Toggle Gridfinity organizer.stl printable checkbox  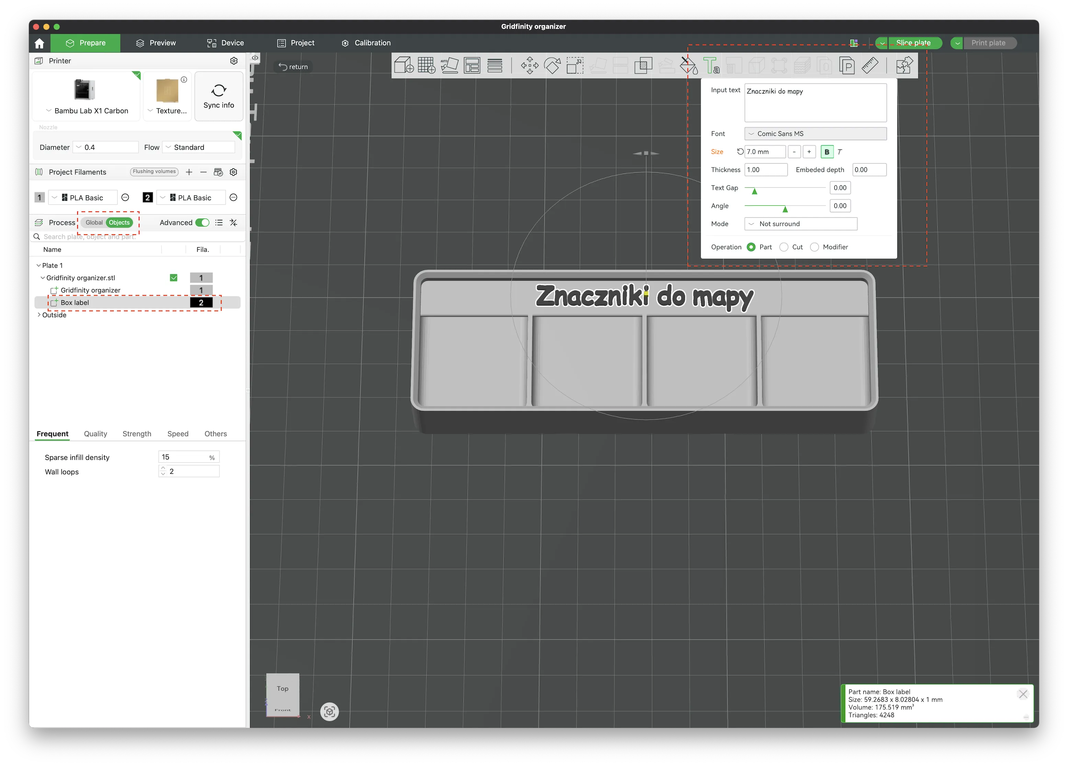[174, 278]
